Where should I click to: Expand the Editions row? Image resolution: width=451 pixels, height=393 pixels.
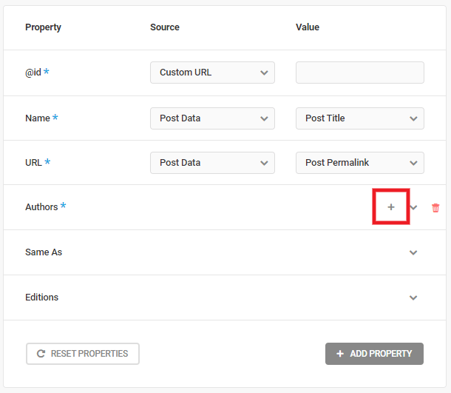(x=413, y=298)
